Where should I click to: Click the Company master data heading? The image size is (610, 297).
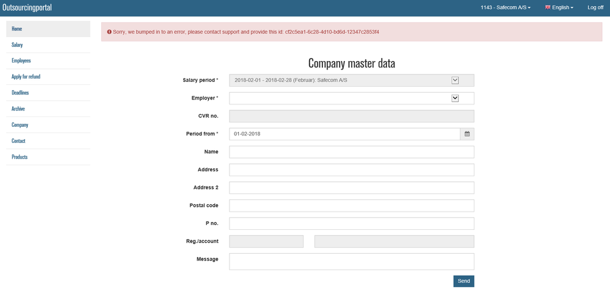[x=352, y=63]
